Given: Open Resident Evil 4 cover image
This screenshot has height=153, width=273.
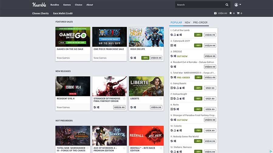Looking at the screenshot, I should tap(73, 86).
